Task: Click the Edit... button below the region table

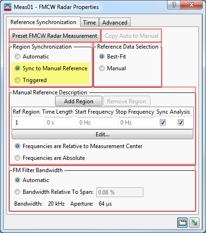Action: click(x=102, y=134)
